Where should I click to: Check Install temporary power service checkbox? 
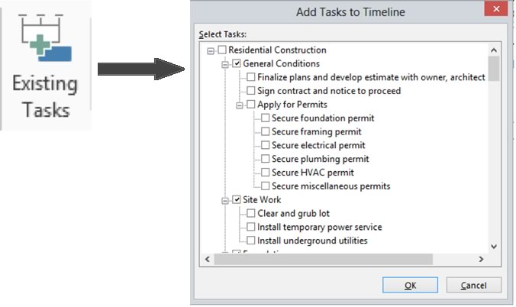(251, 228)
